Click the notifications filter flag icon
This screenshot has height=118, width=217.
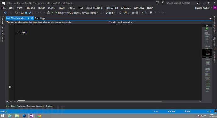tap(163, 2)
